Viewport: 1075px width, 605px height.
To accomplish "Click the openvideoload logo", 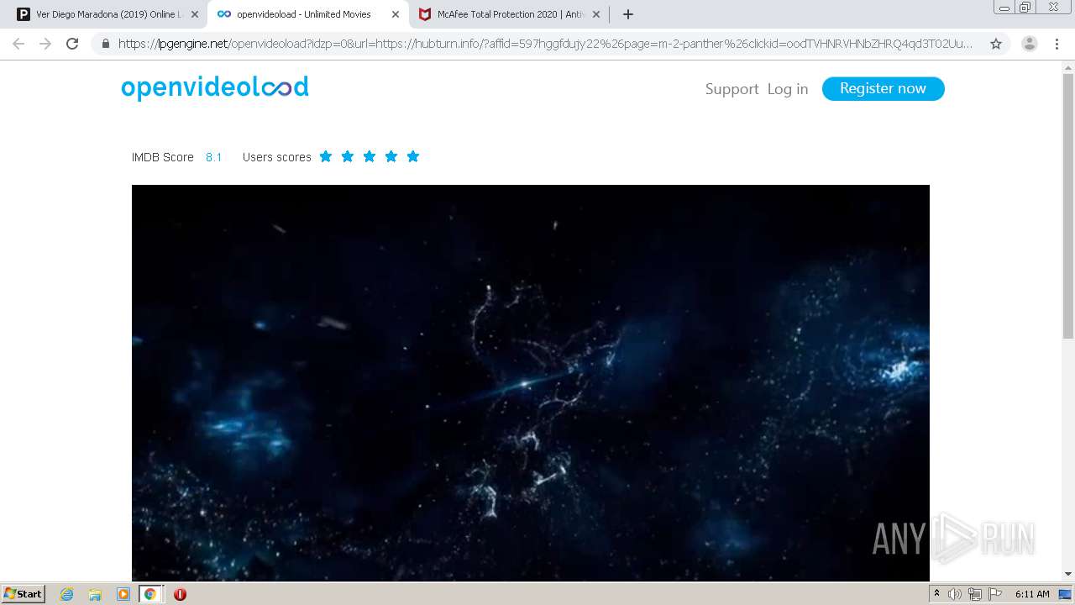I will click(215, 87).
